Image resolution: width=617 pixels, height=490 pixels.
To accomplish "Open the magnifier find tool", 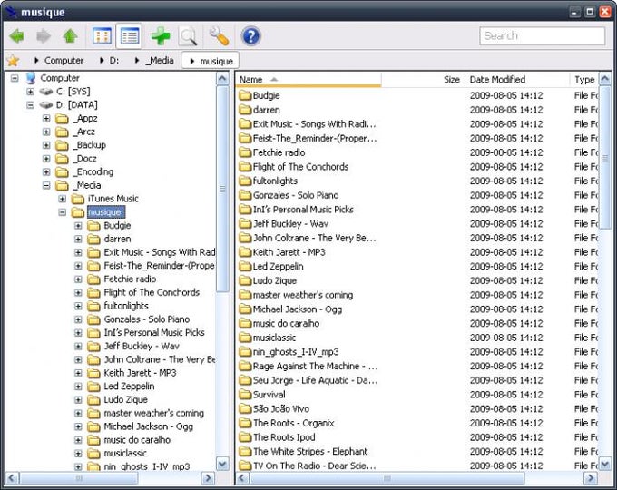I will click(x=188, y=36).
